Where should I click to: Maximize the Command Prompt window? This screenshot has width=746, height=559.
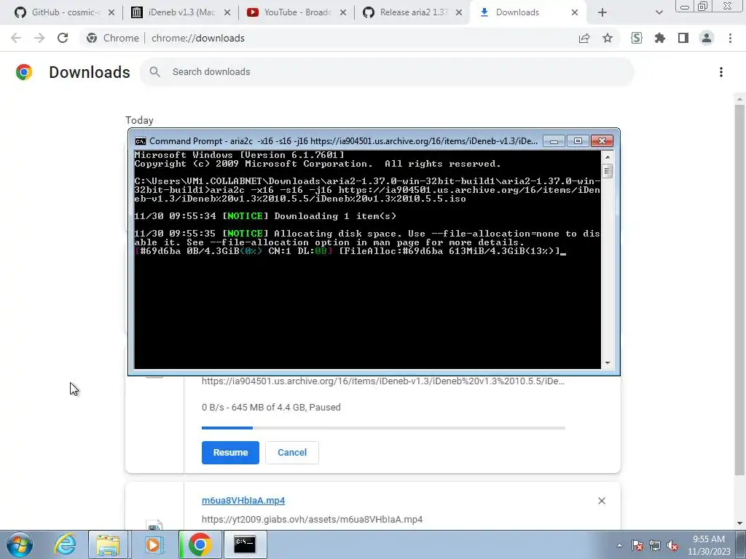[x=578, y=141]
